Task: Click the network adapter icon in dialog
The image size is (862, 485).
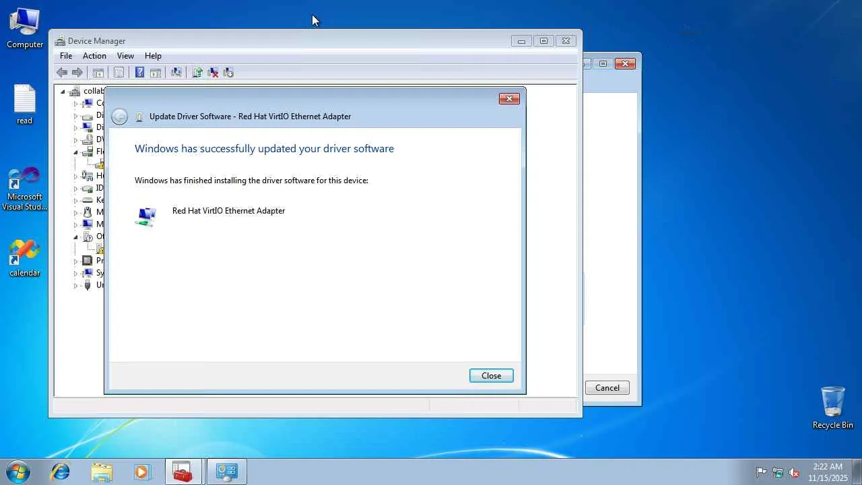Action: (145, 216)
